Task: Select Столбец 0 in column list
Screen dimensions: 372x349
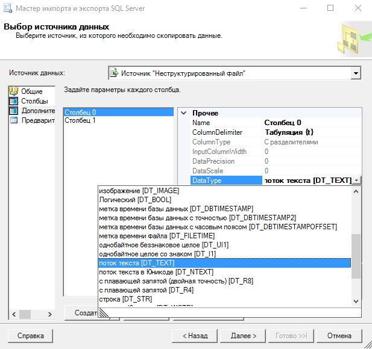Action: point(119,113)
